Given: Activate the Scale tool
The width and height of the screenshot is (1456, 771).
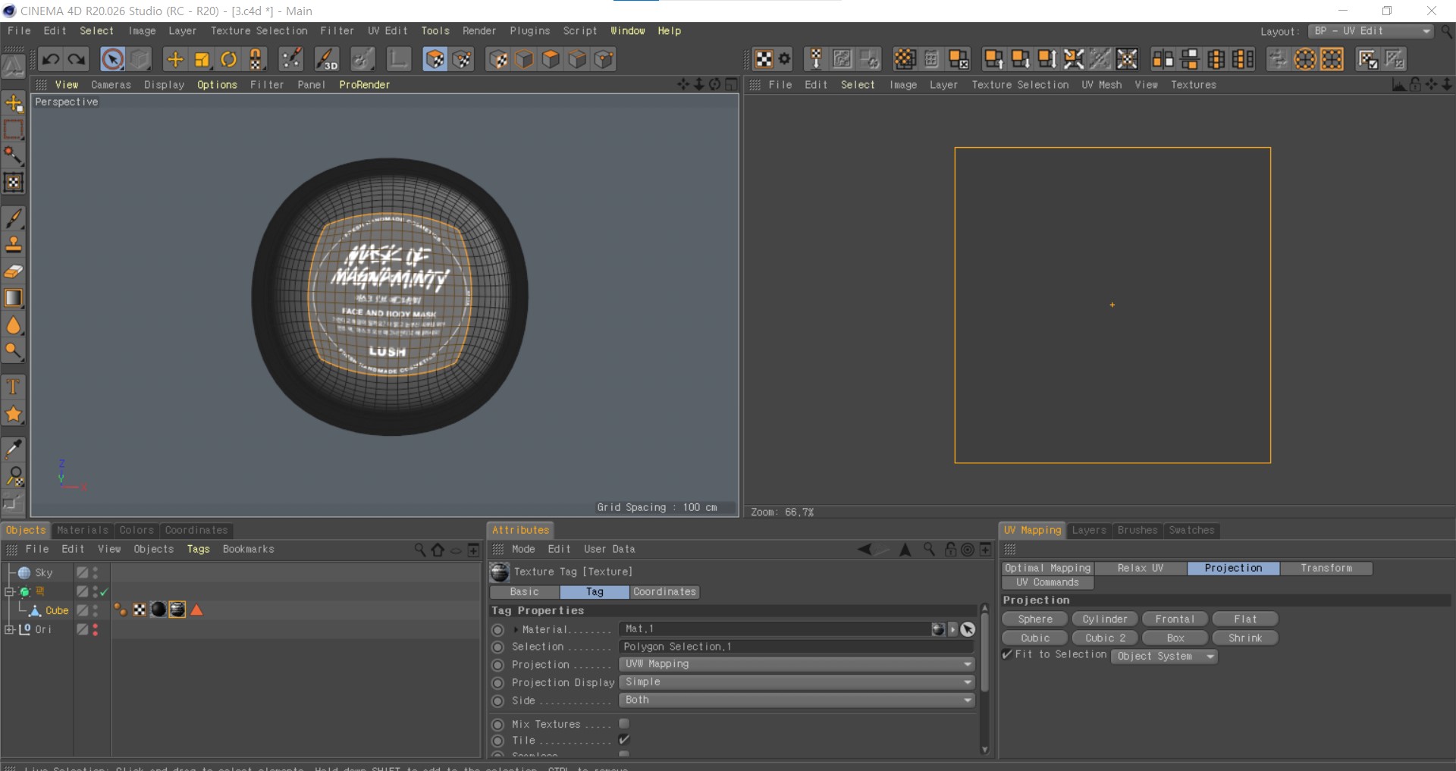Looking at the screenshot, I should coord(202,59).
